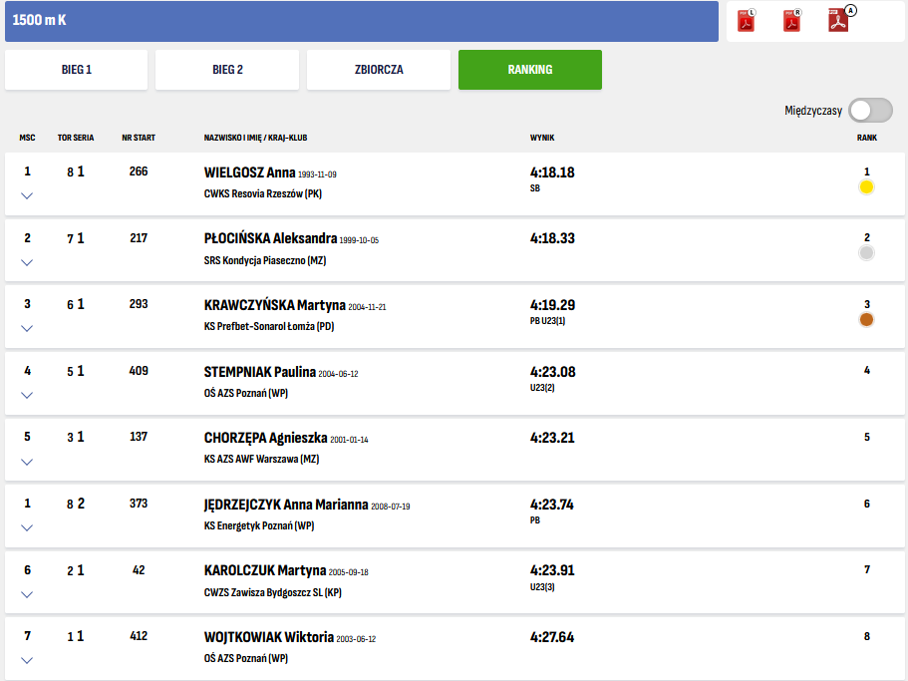Screen dimensions: 908x681
Task: Open the PDF marked R
Action: [x=792, y=21]
